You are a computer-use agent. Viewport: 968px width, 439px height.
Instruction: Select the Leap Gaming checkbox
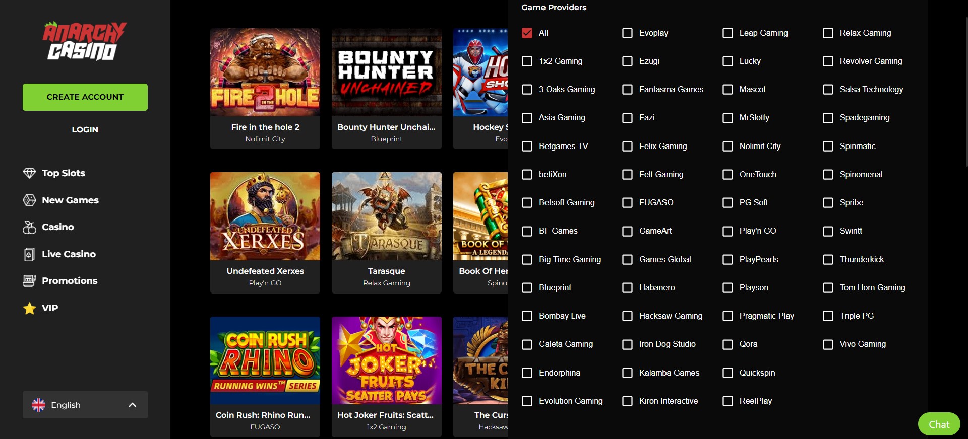coord(728,33)
